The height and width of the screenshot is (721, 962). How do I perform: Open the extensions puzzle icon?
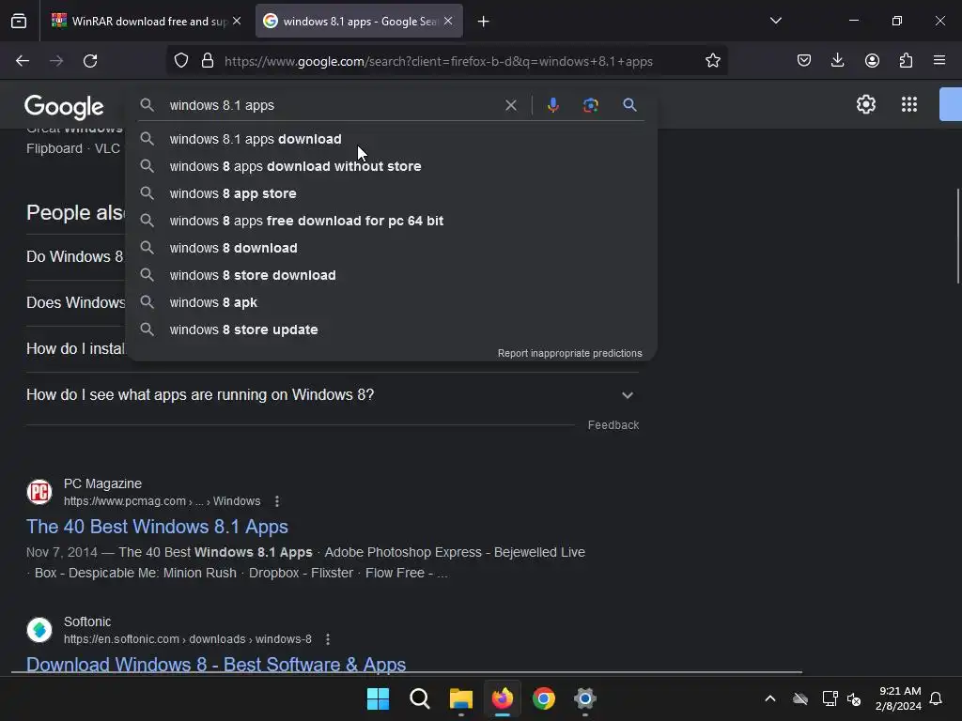pos(906,61)
